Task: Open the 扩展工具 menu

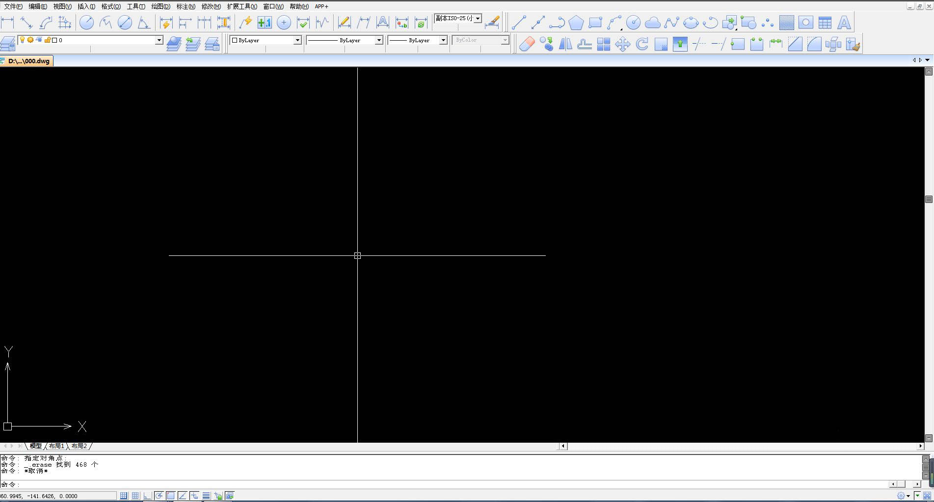Action: 242,6
